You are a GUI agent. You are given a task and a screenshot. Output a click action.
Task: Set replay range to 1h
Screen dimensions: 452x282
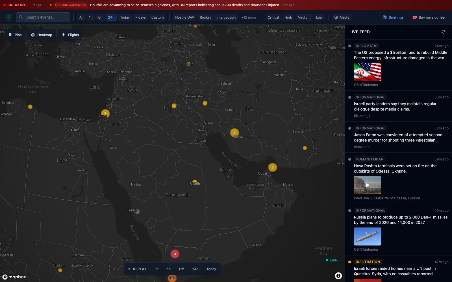(x=157, y=269)
